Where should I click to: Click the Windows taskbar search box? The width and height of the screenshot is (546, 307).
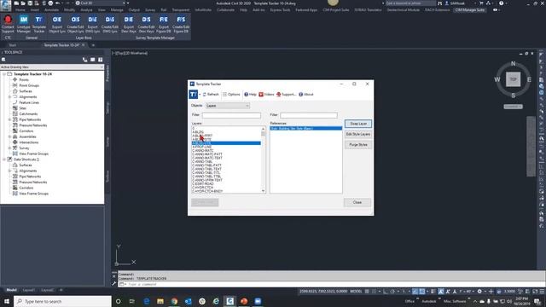62,301
